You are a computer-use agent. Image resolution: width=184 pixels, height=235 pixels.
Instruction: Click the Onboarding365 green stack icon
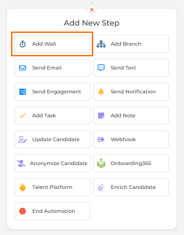101,163
